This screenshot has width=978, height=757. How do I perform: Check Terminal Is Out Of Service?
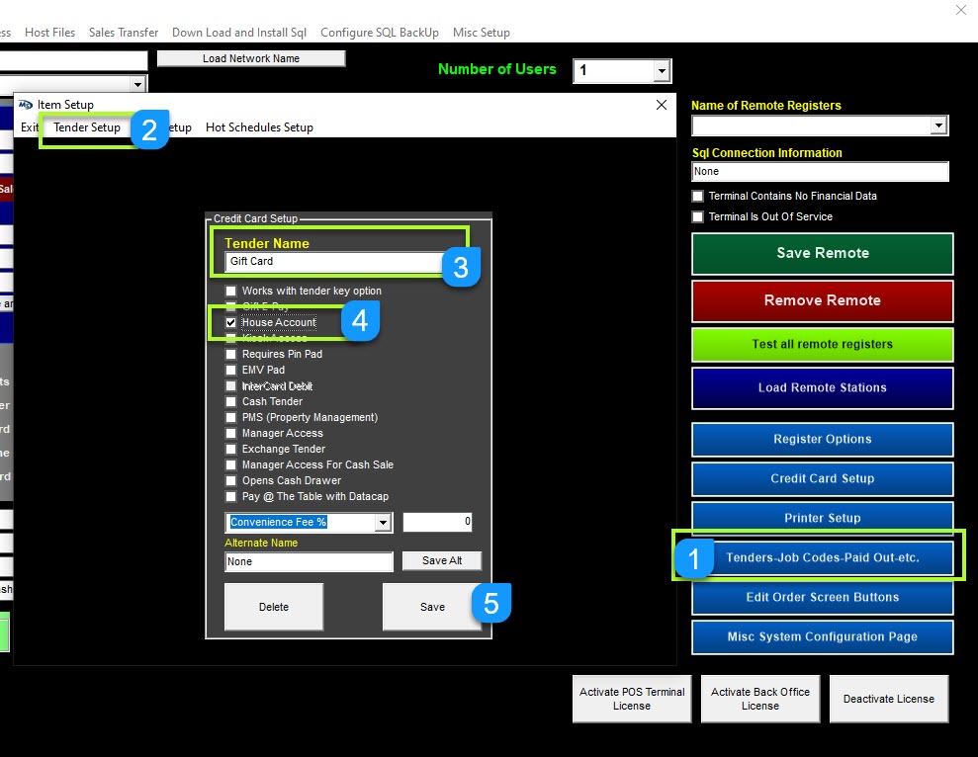pyautogui.click(x=698, y=216)
